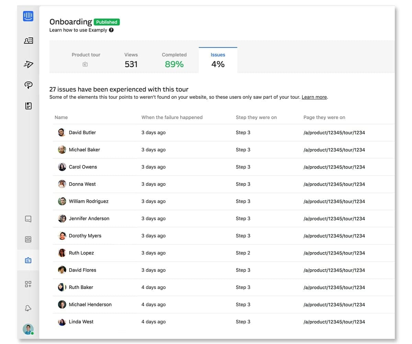Click the 27 issues heading text
Image resolution: width=412 pixels, height=344 pixels.
(x=119, y=89)
